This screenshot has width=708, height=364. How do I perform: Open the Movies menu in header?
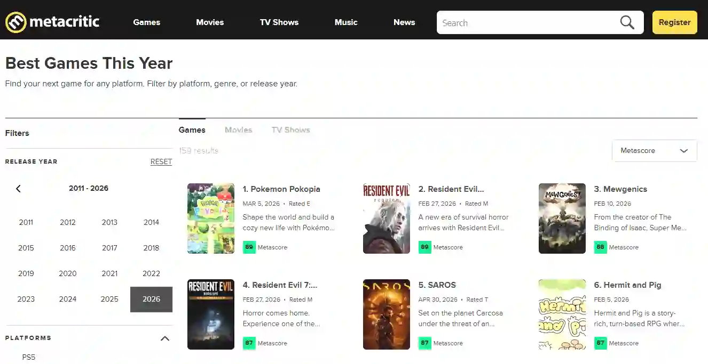coord(210,22)
